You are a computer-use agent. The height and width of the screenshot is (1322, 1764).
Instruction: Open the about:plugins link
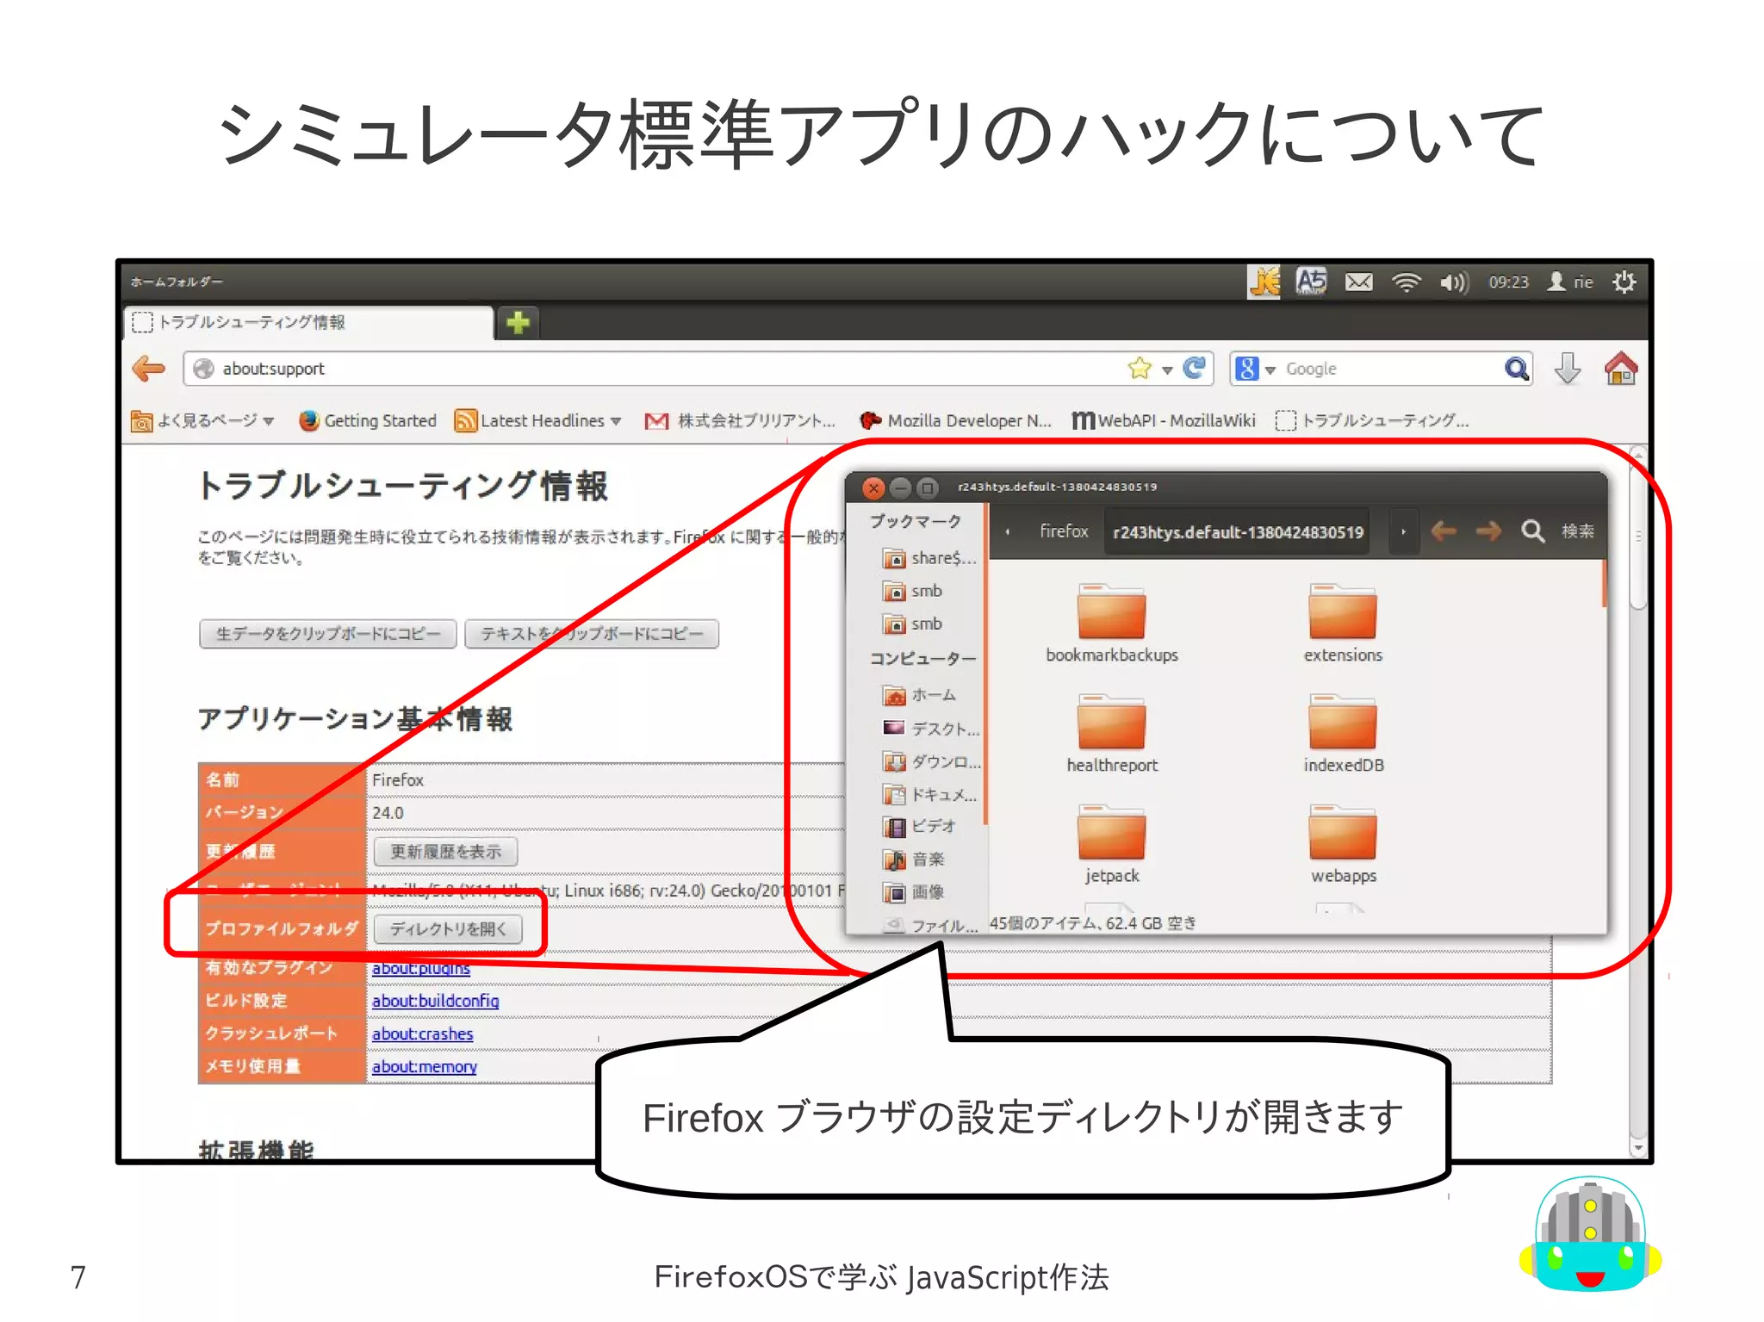(421, 968)
